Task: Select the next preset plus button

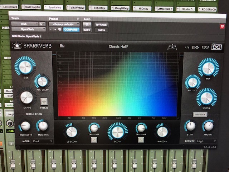Action: (55, 30)
